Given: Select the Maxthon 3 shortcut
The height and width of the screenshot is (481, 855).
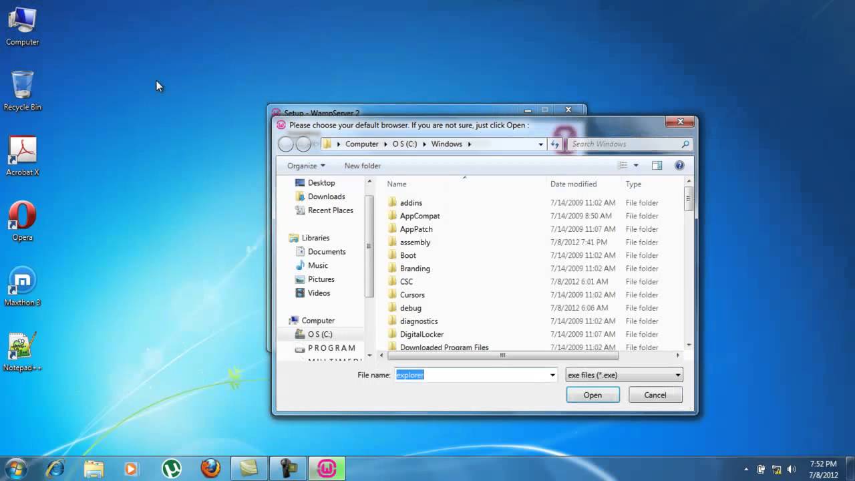Looking at the screenshot, I should click(22, 287).
